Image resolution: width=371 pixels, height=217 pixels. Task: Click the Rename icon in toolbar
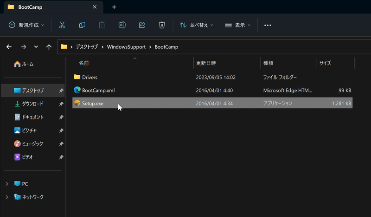coord(122,25)
